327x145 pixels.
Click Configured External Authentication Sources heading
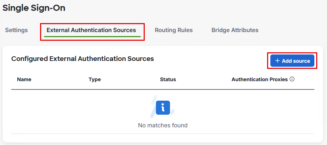(83, 58)
